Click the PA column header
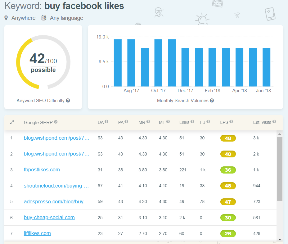The image size is (288, 244). click(121, 122)
